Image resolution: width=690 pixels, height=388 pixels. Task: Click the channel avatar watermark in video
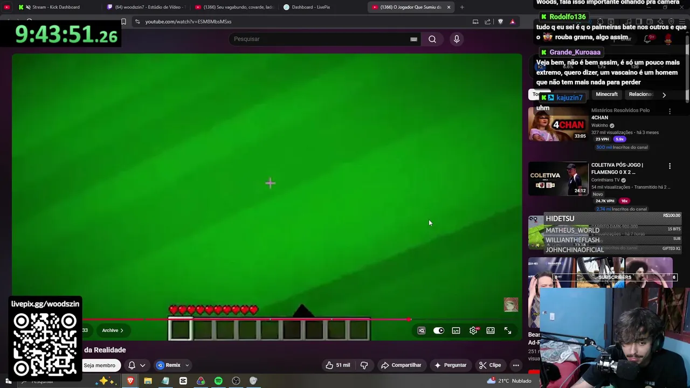(x=511, y=305)
